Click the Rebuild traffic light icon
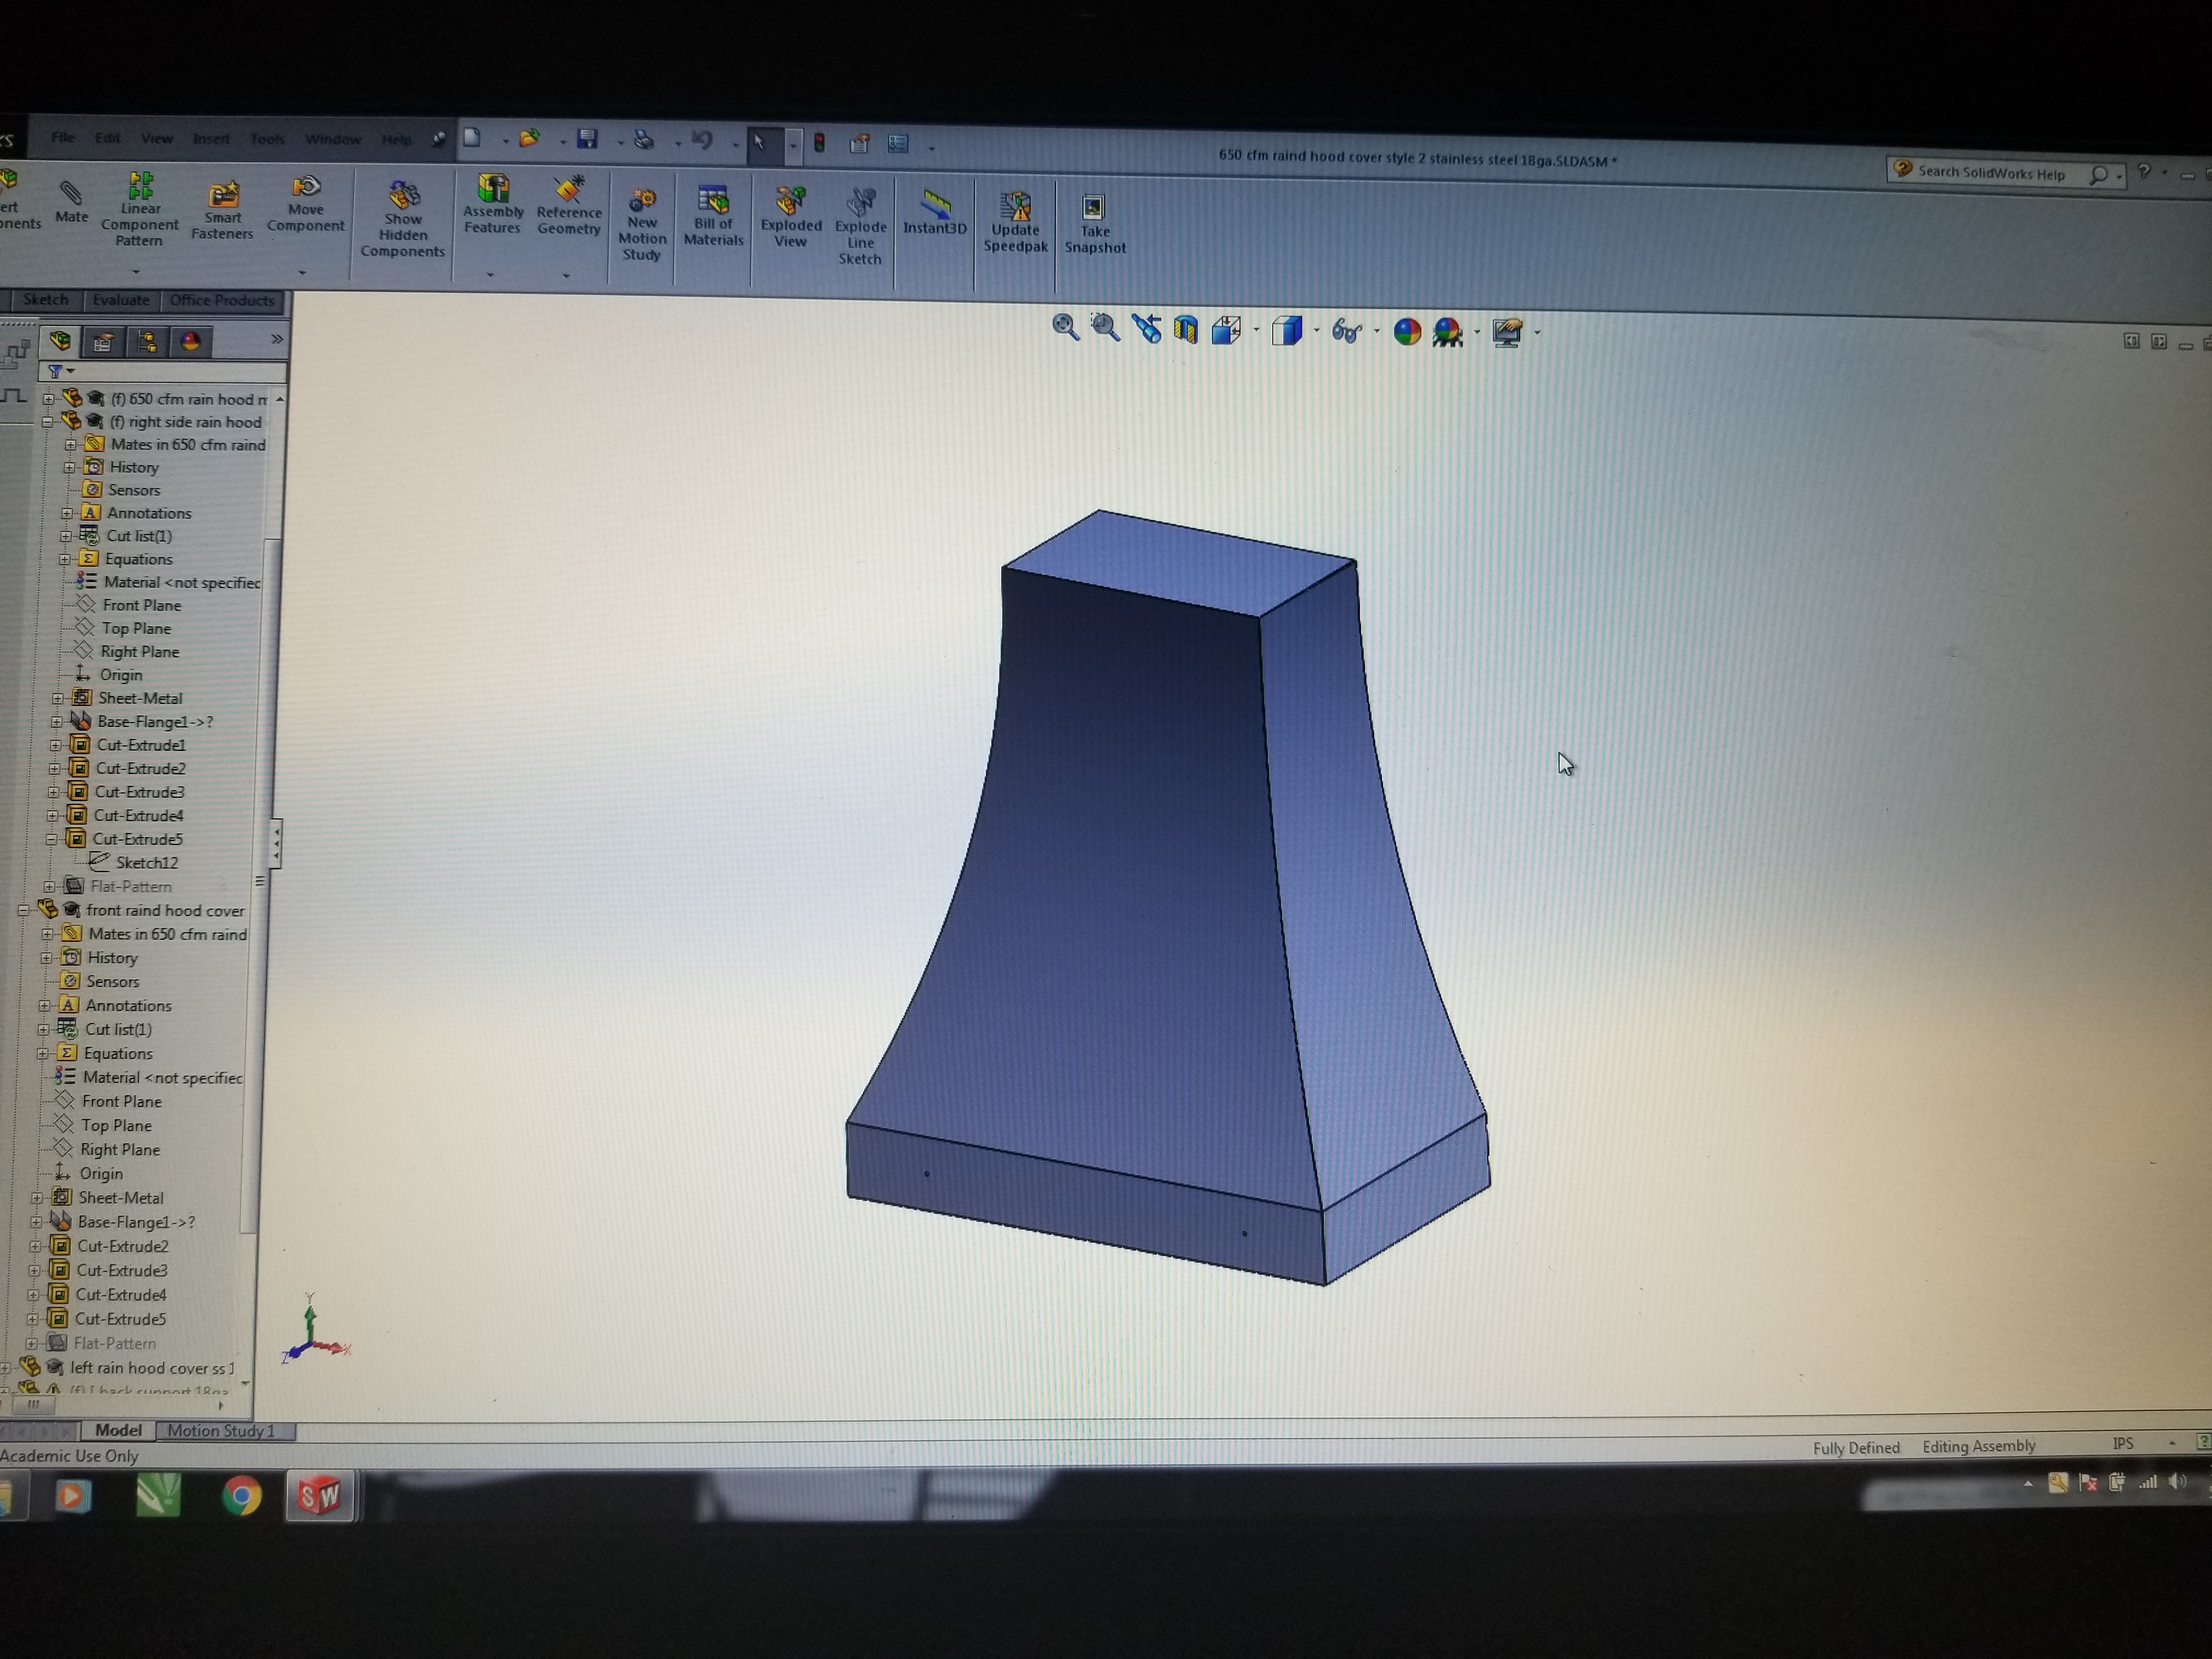The image size is (2212, 1659). pyautogui.click(x=819, y=143)
